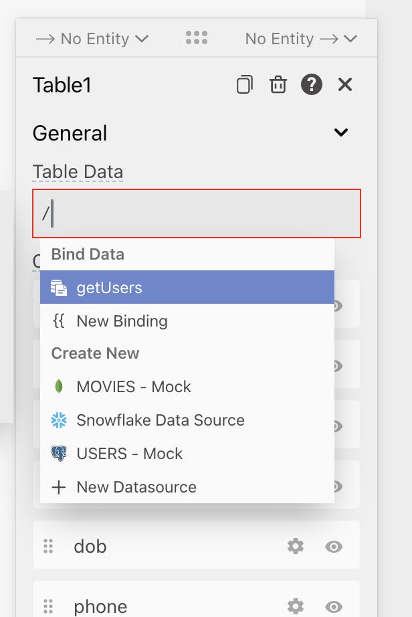Add a New Datasource

[x=136, y=487]
